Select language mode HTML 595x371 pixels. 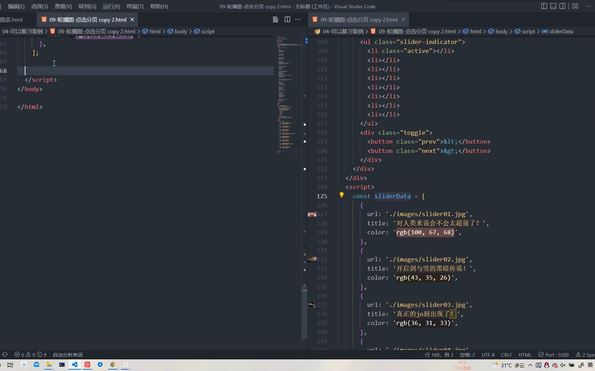[x=525, y=355]
